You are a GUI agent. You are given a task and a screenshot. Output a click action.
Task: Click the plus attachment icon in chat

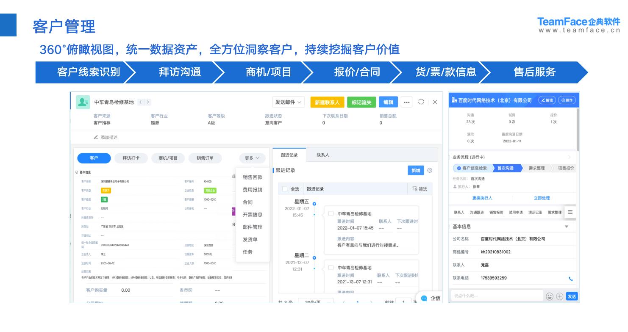(559, 296)
